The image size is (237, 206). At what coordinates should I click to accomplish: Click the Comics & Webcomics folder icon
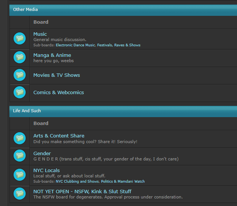coord(20,92)
